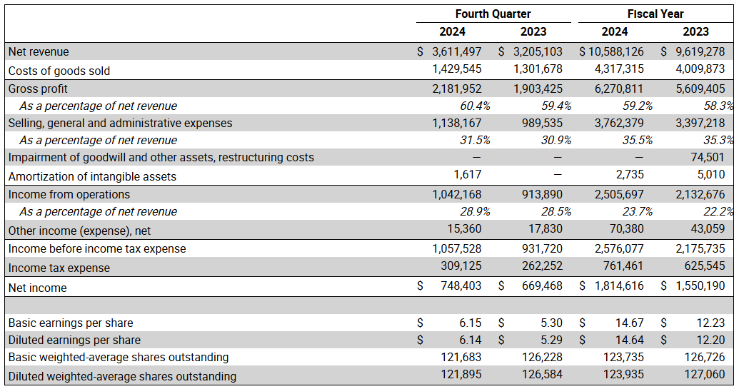Select the Net income row label

coord(37,288)
